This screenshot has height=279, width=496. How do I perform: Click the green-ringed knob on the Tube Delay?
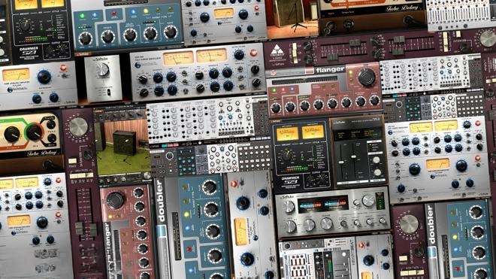click(35, 132)
